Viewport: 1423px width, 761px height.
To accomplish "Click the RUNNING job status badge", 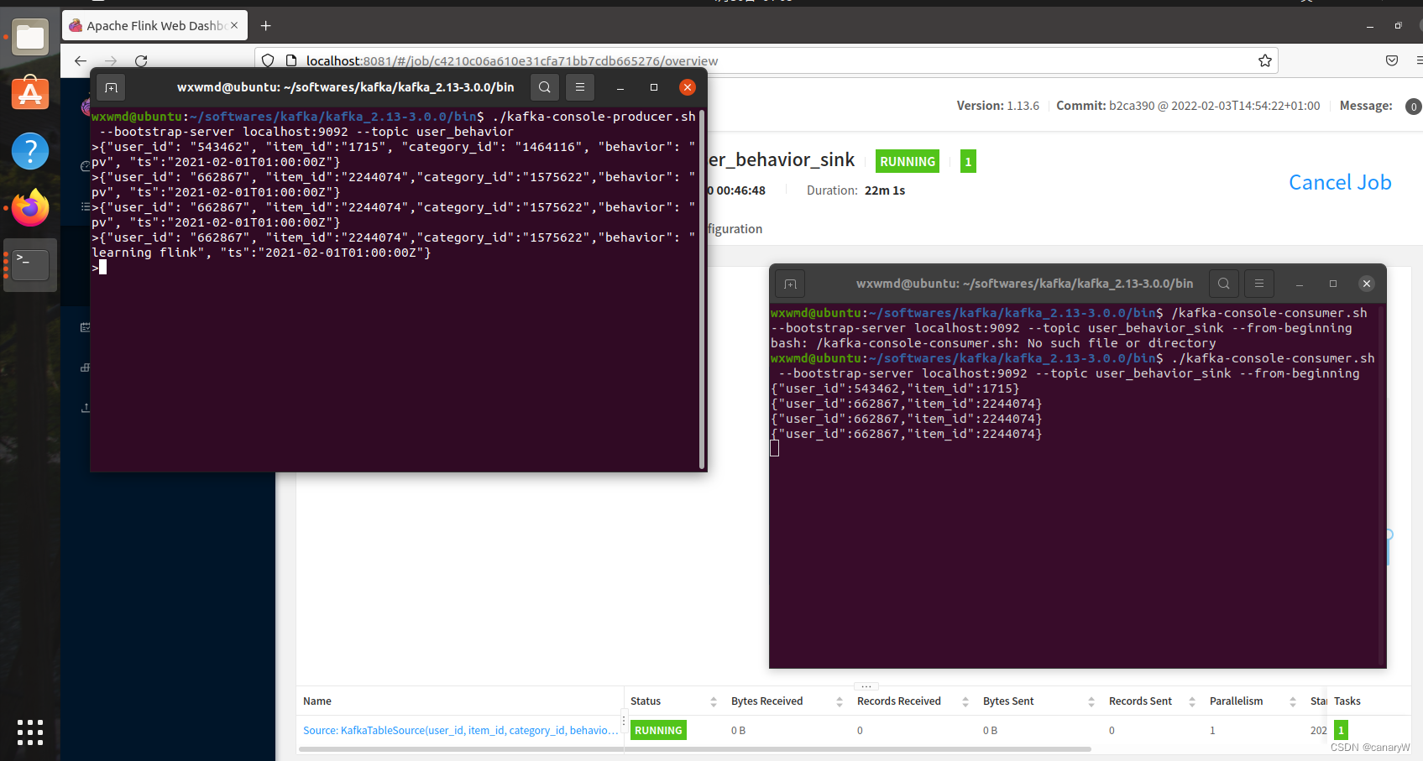I will [908, 161].
